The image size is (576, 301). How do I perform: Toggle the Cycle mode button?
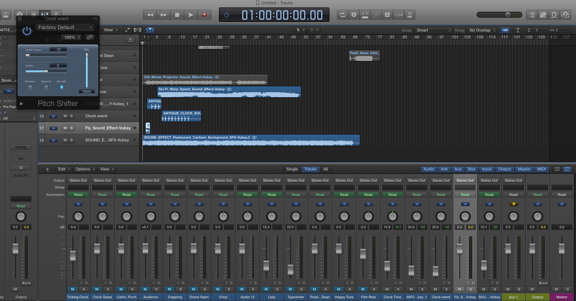[343, 15]
